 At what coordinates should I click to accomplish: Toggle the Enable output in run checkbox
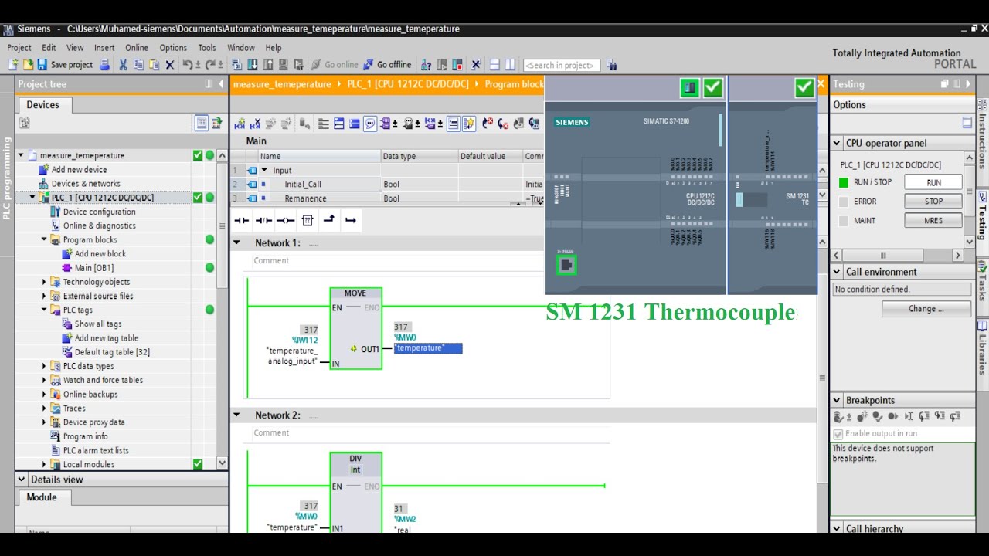[x=838, y=434]
